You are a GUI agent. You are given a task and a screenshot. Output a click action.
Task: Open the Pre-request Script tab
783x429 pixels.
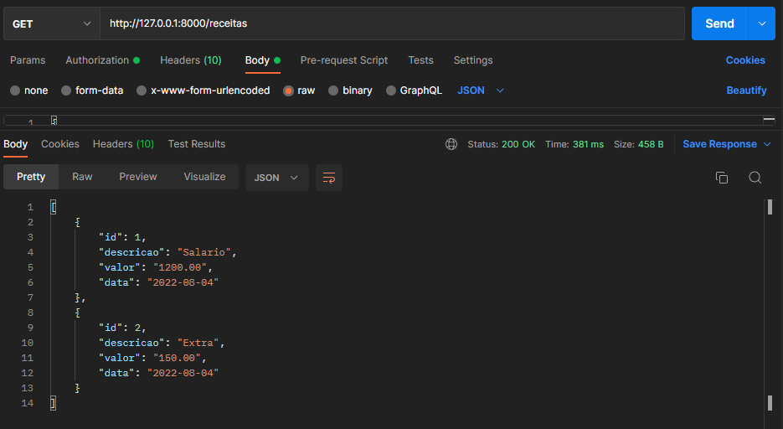pyautogui.click(x=344, y=60)
